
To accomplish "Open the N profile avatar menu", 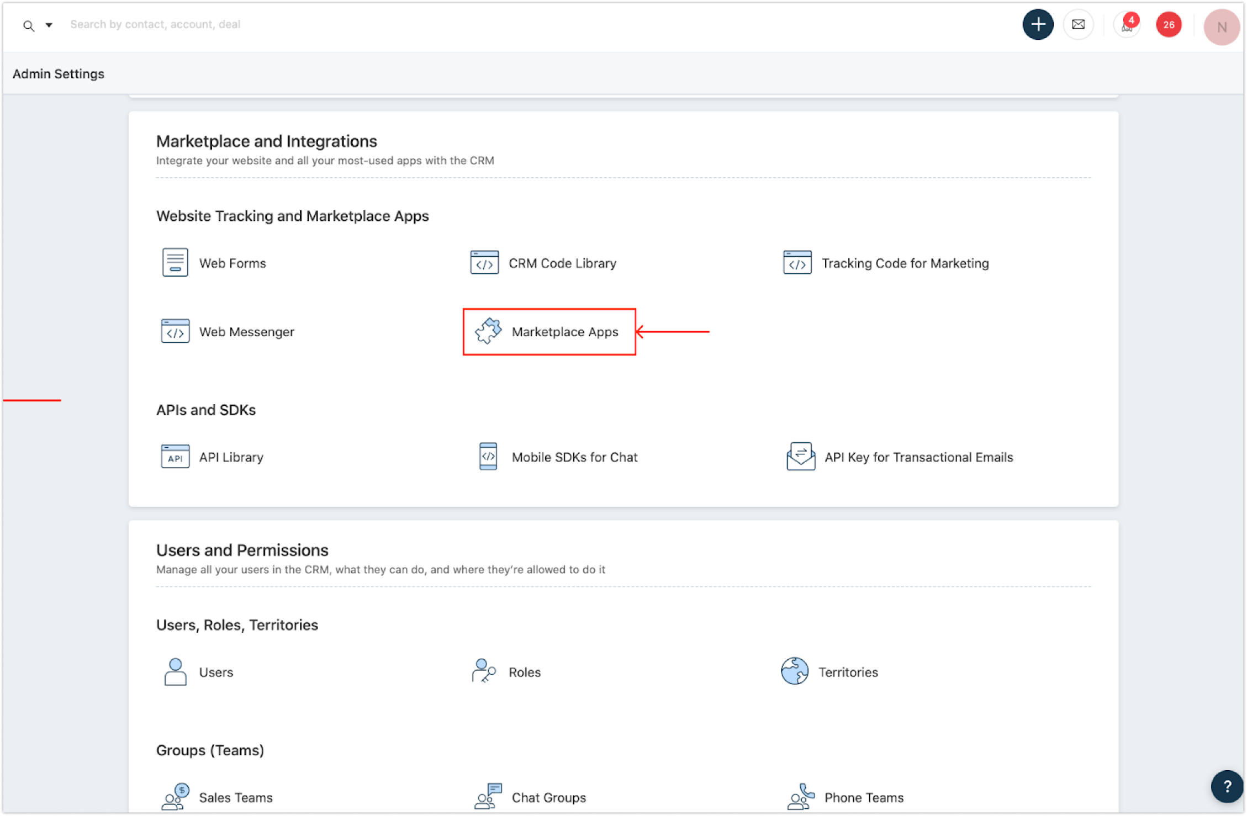I will 1222,27.
